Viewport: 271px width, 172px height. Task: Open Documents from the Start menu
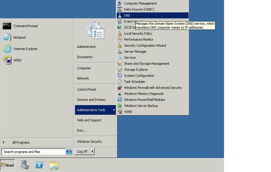[85, 57]
